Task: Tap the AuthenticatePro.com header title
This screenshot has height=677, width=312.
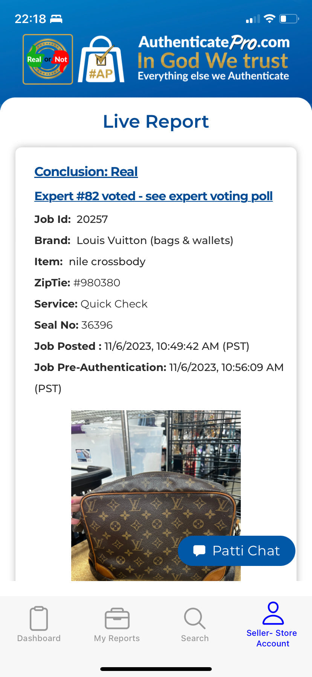Action: 214,42
